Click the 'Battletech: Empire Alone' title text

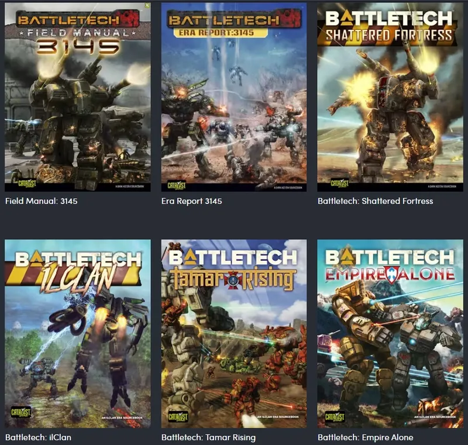pos(365,437)
